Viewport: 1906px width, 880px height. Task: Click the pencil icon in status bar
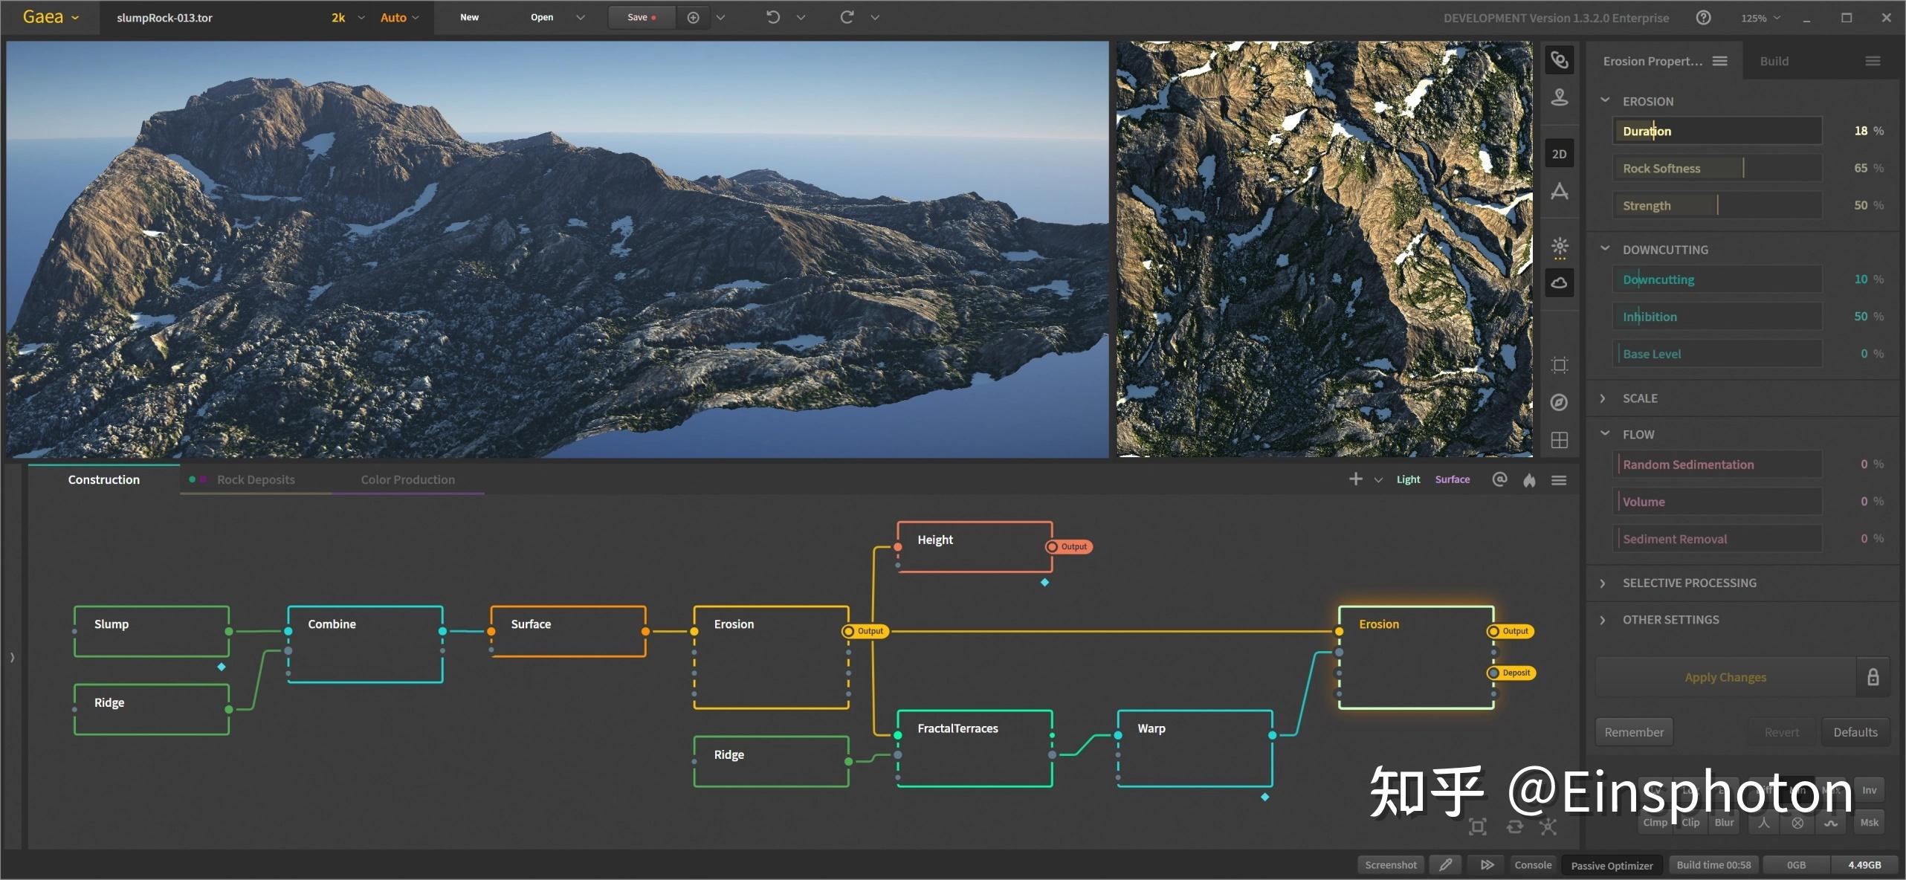pyautogui.click(x=1445, y=864)
